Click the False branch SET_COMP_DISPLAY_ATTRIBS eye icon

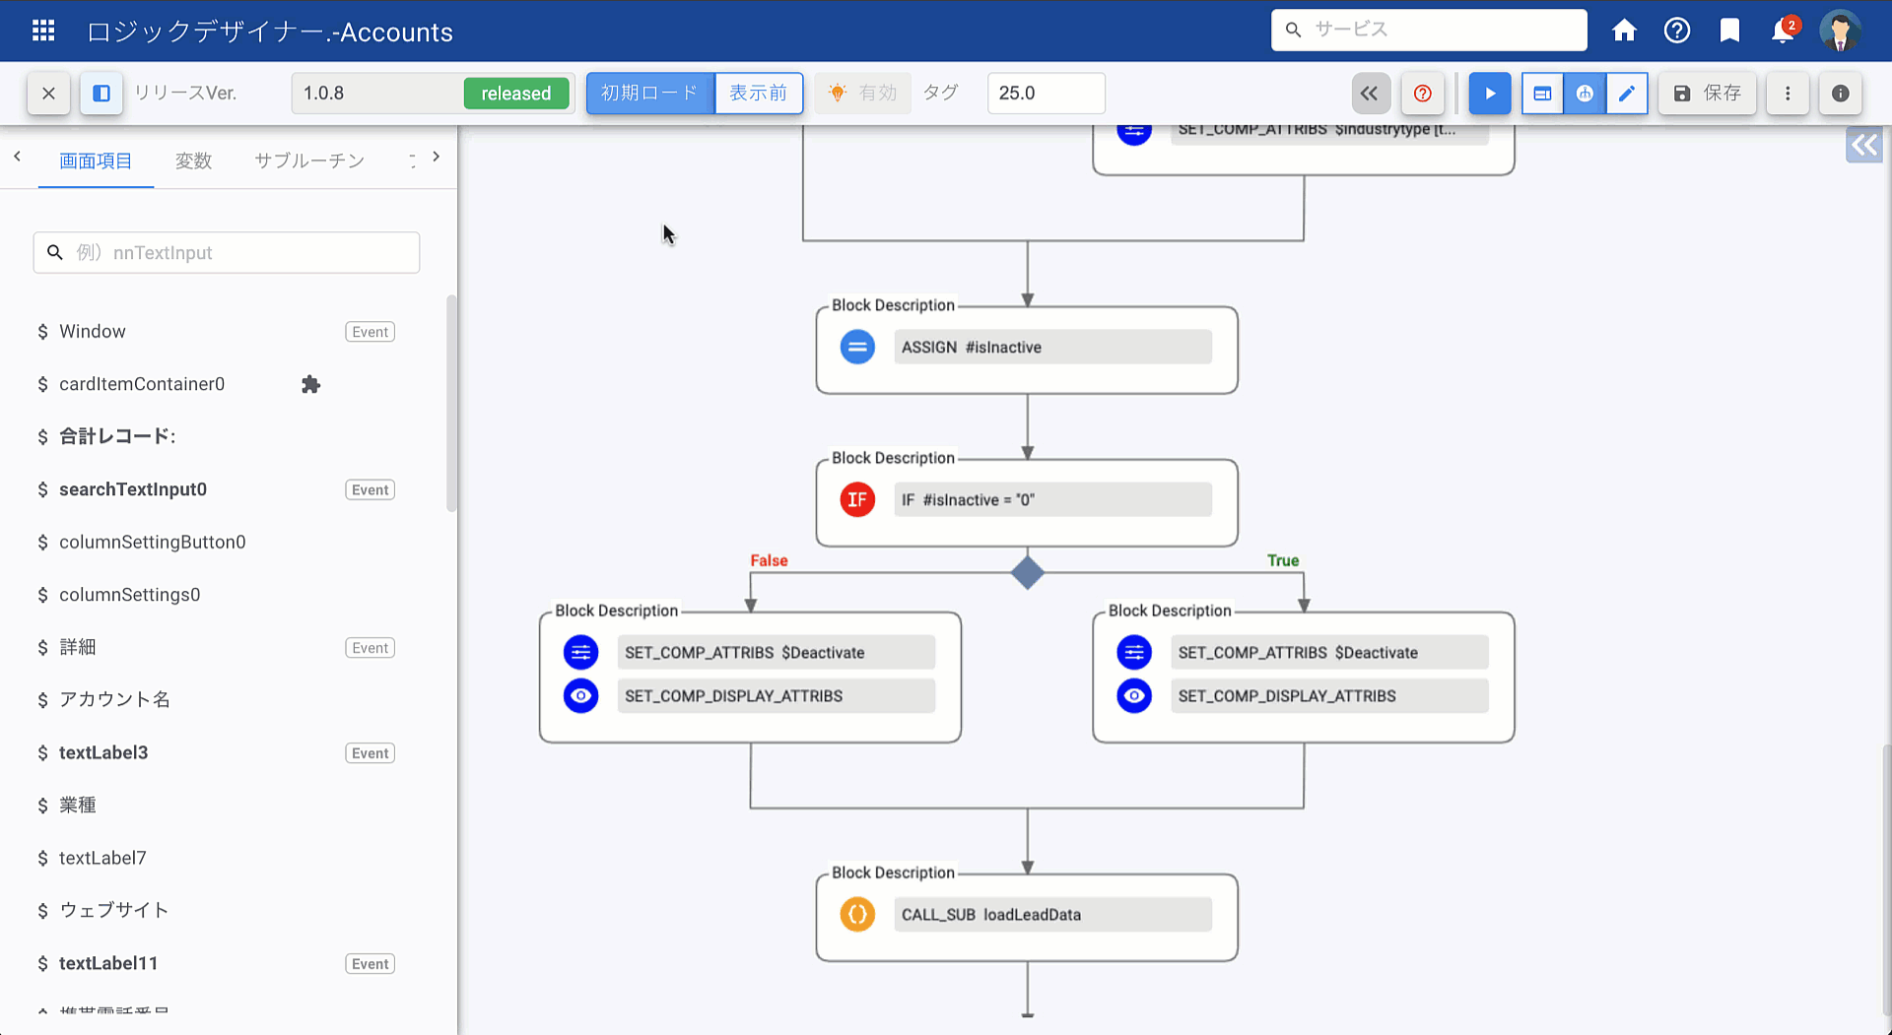580,695
